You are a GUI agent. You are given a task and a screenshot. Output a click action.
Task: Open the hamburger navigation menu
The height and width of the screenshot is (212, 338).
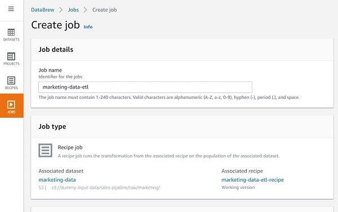(x=11, y=9)
